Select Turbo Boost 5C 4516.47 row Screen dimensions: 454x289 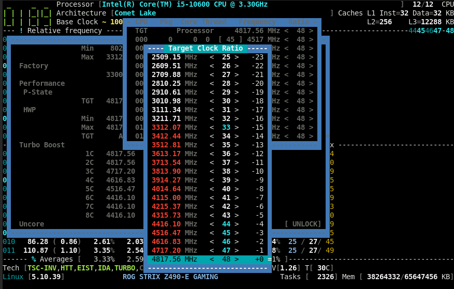110,189
